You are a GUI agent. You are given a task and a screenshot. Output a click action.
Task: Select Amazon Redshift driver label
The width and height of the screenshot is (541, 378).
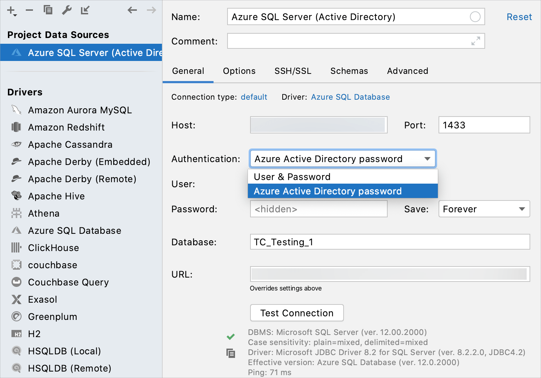pyautogui.click(x=66, y=127)
